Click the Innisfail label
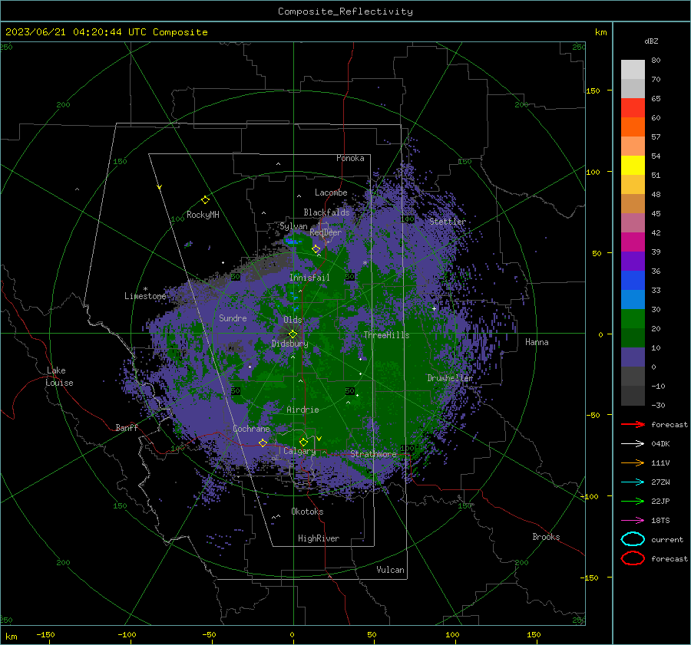 pos(309,278)
